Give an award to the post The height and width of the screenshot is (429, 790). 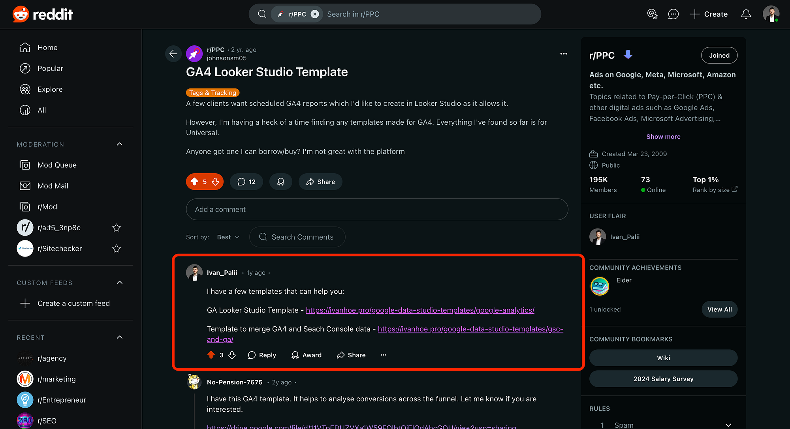(x=281, y=182)
